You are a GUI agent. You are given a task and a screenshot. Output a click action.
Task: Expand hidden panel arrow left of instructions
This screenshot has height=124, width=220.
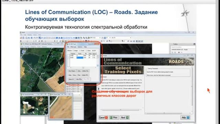[x=99, y=89]
